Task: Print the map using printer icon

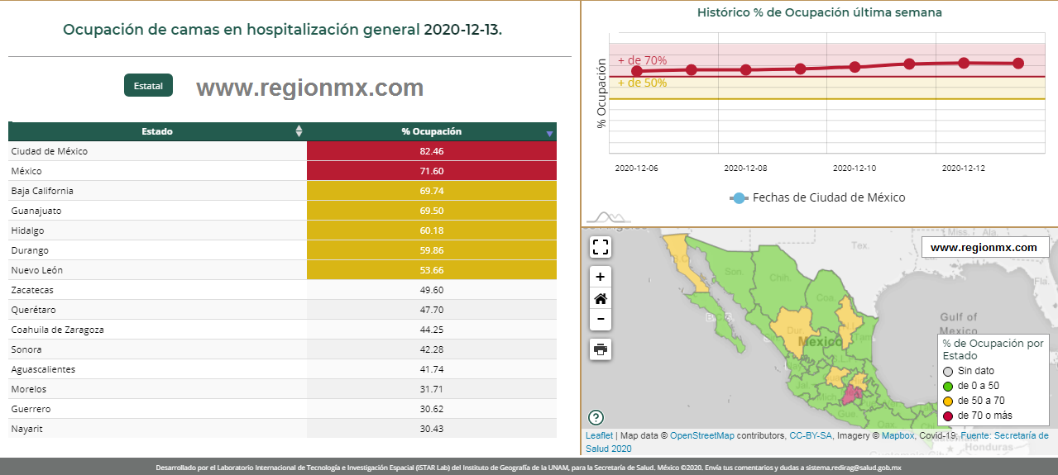Action: [x=601, y=349]
